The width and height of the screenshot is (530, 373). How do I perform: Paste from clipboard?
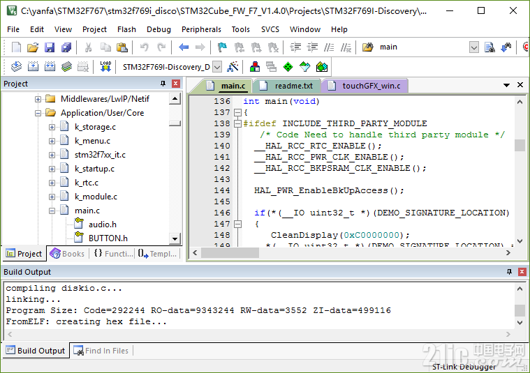coord(122,47)
